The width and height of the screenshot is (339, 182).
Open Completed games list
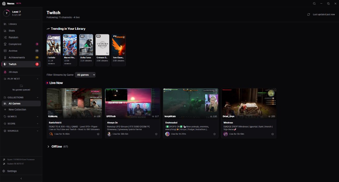pyautogui.click(x=21, y=44)
